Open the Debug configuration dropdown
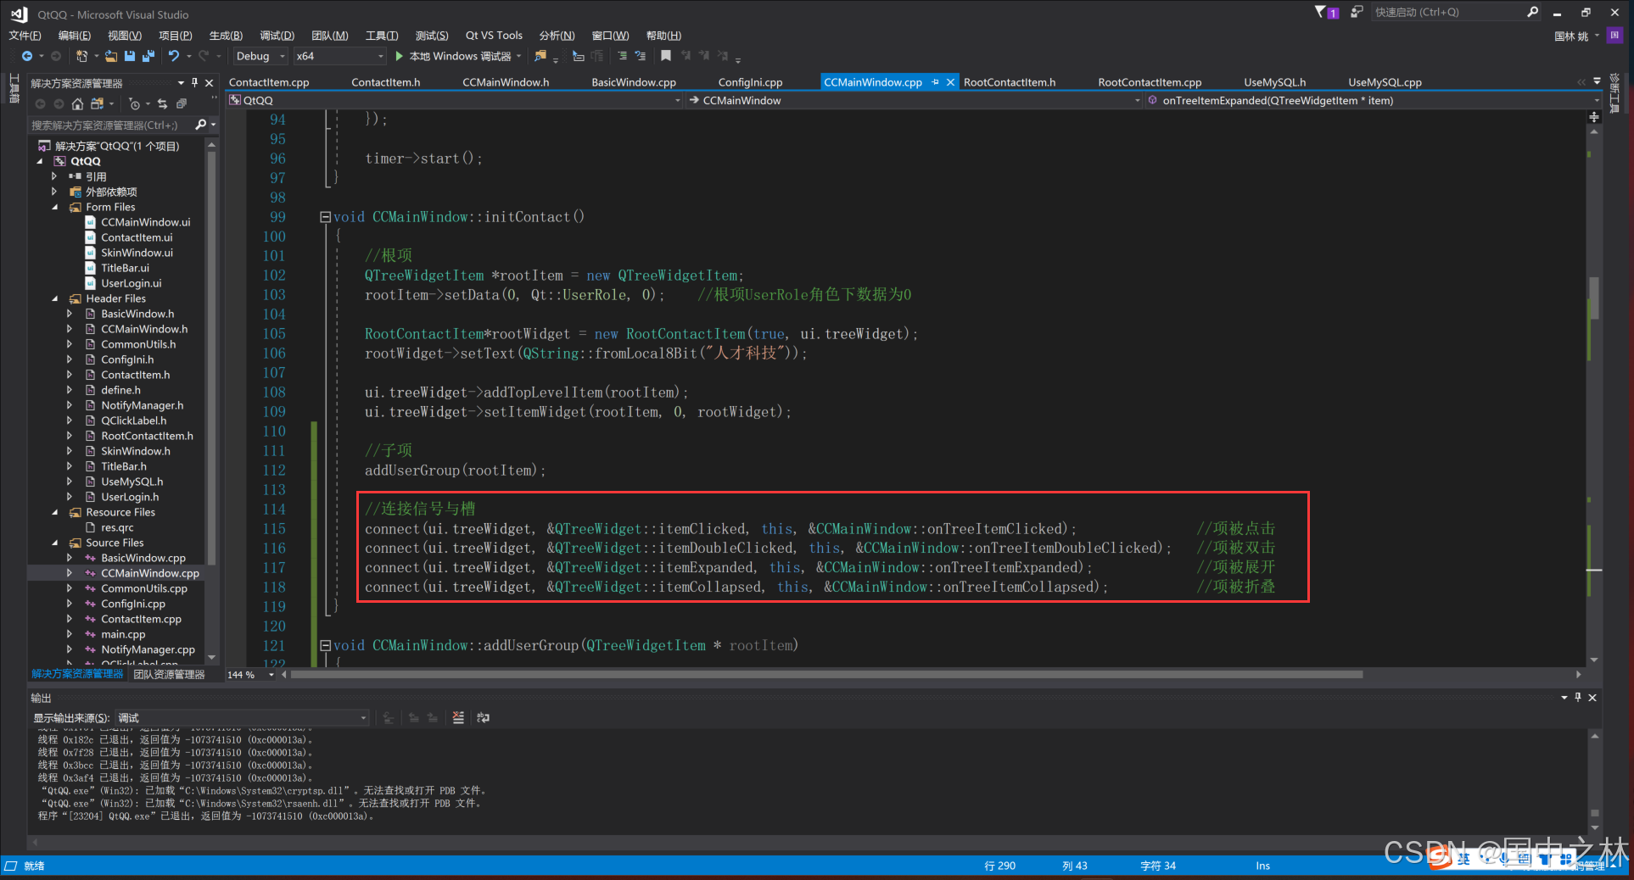This screenshot has width=1634, height=880. tap(260, 56)
